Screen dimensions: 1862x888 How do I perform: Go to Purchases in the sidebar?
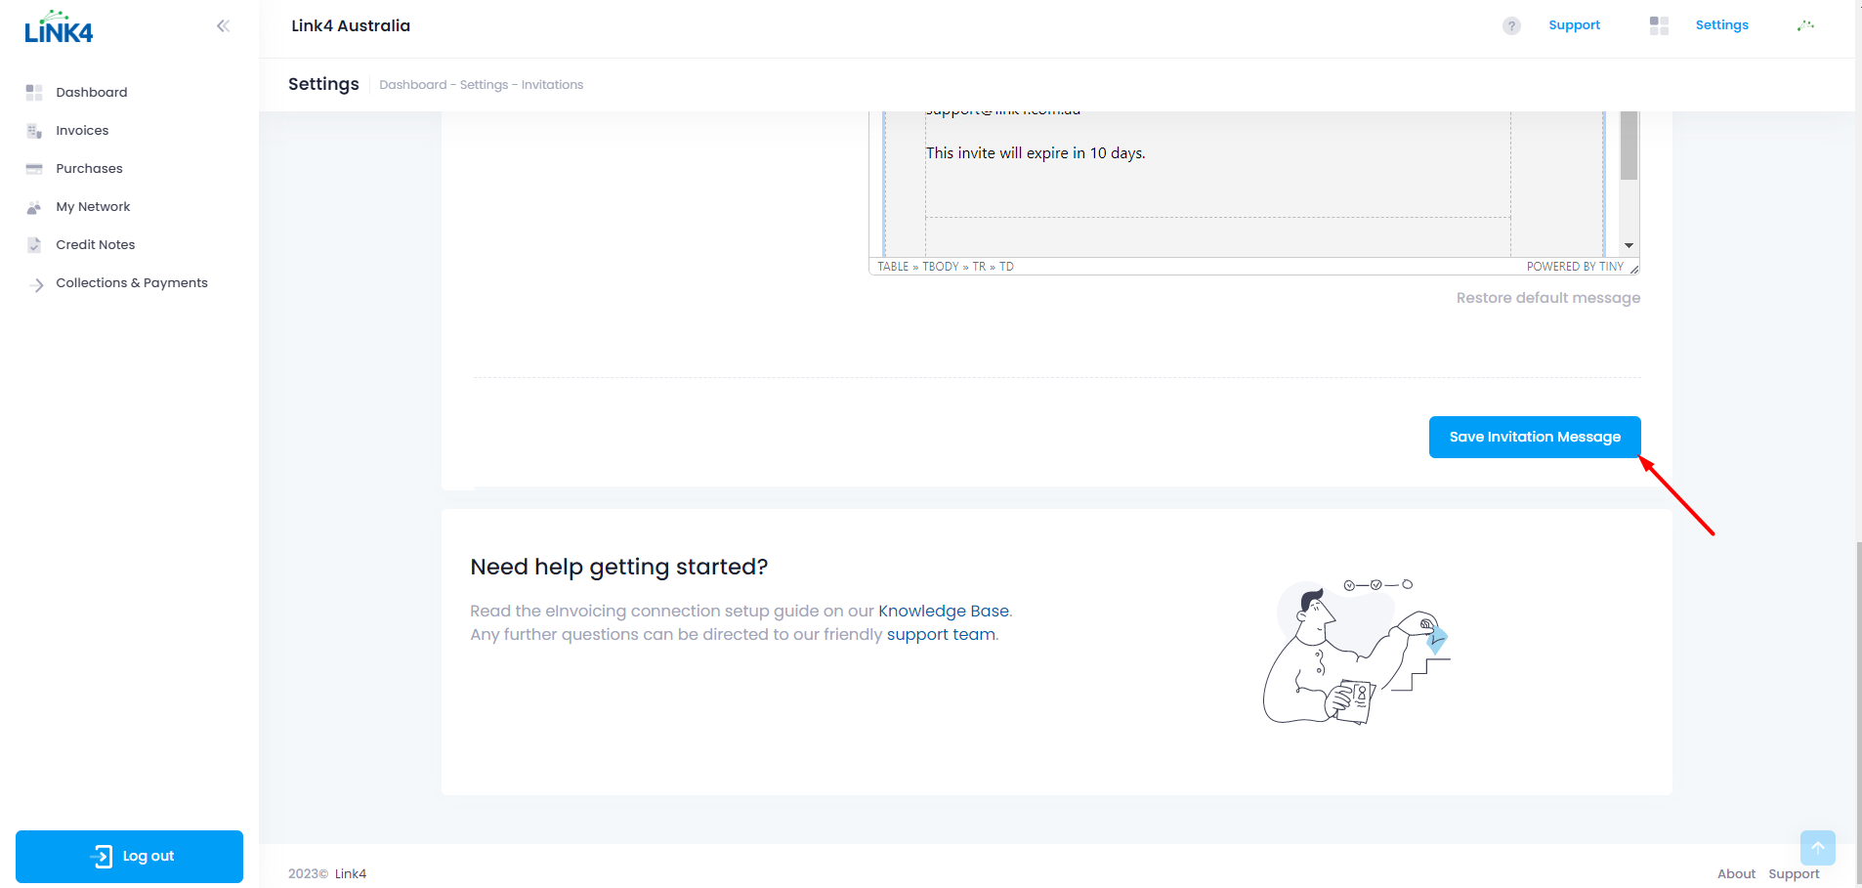(x=89, y=168)
